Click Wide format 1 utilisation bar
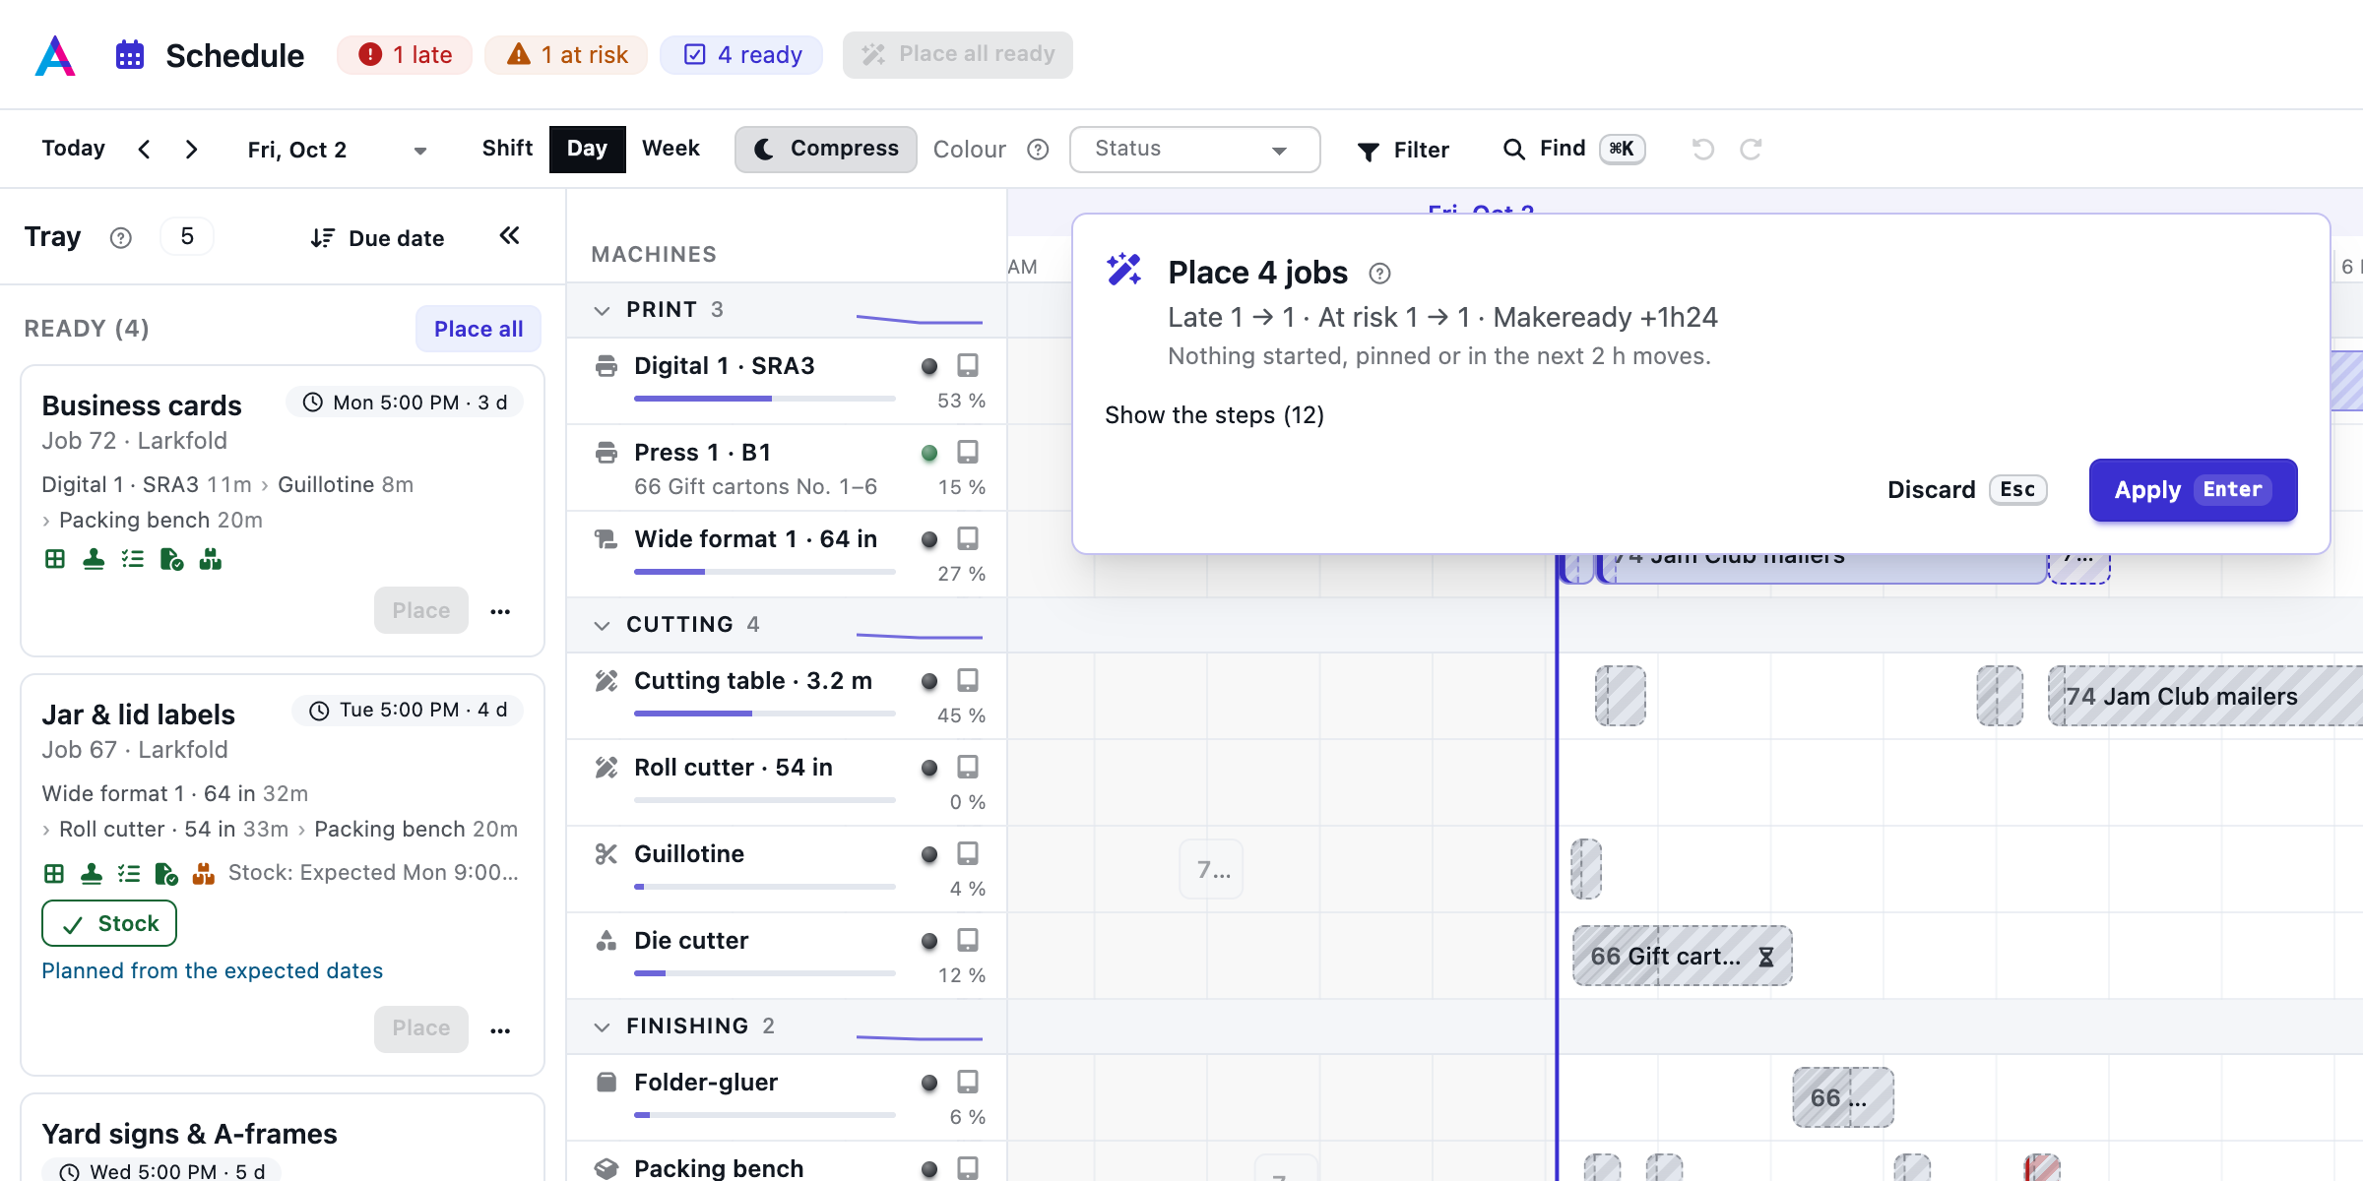Image resolution: width=2363 pixels, height=1181 pixels. coord(764,572)
